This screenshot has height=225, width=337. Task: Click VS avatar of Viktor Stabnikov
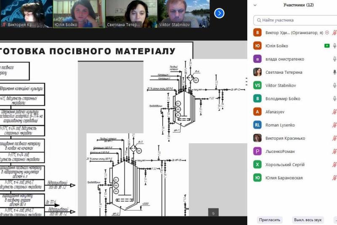(x=257, y=85)
